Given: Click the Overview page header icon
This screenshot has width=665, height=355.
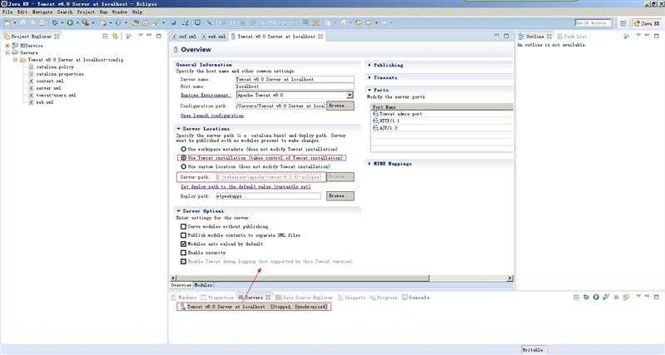Looking at the screenshot, I should point(176,50).
